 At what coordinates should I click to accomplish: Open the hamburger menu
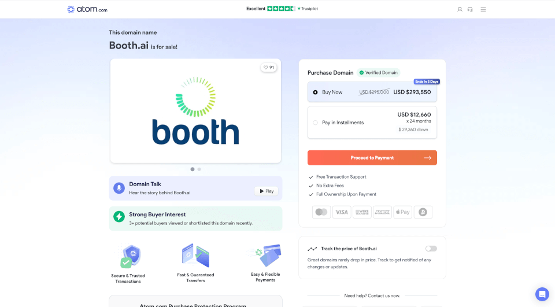[483, 10]
